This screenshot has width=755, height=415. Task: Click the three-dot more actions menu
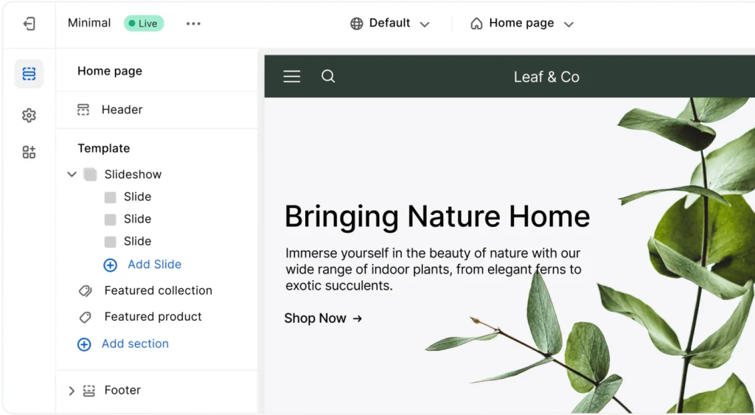click(x=193, y=24)
